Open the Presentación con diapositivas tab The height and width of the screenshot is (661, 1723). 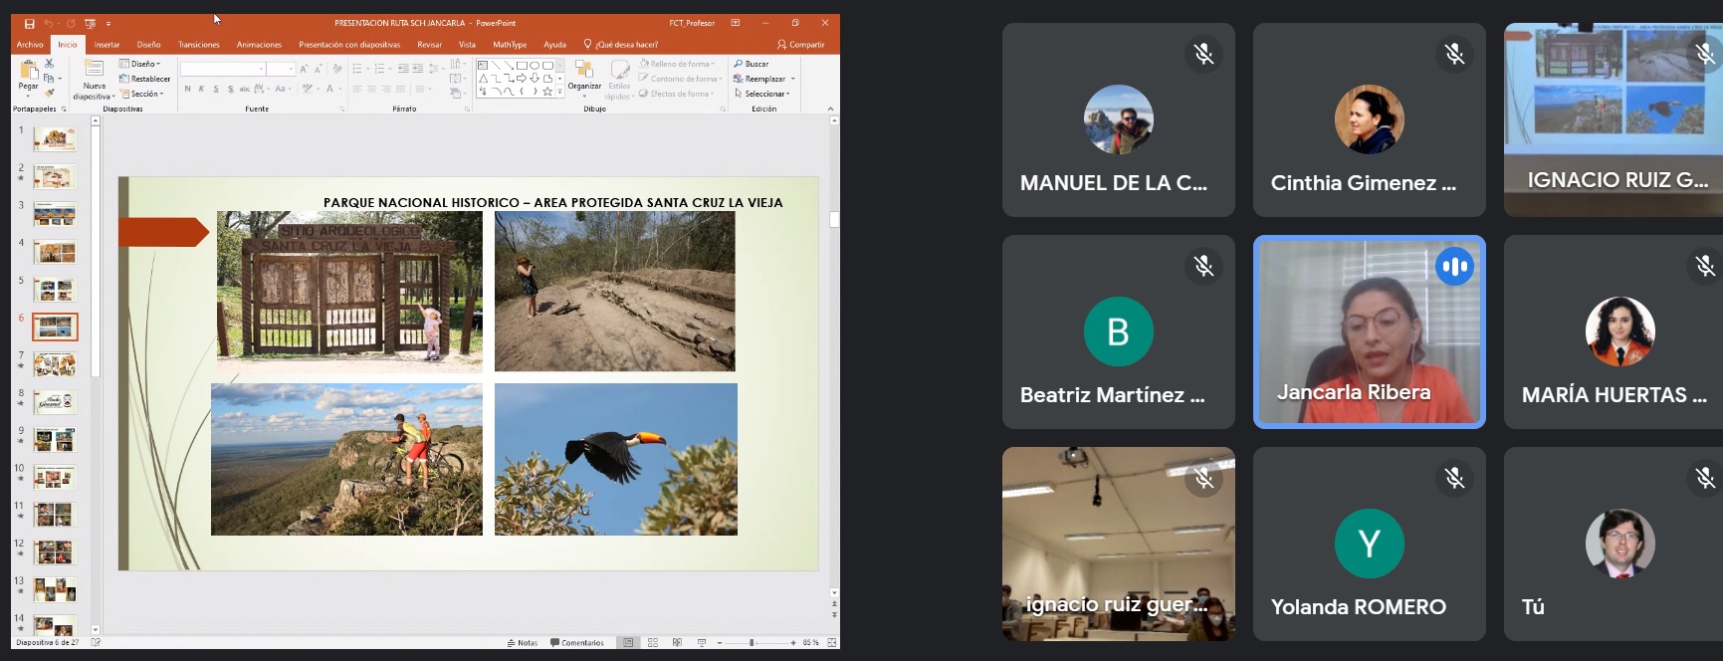[x=349, y=45]
